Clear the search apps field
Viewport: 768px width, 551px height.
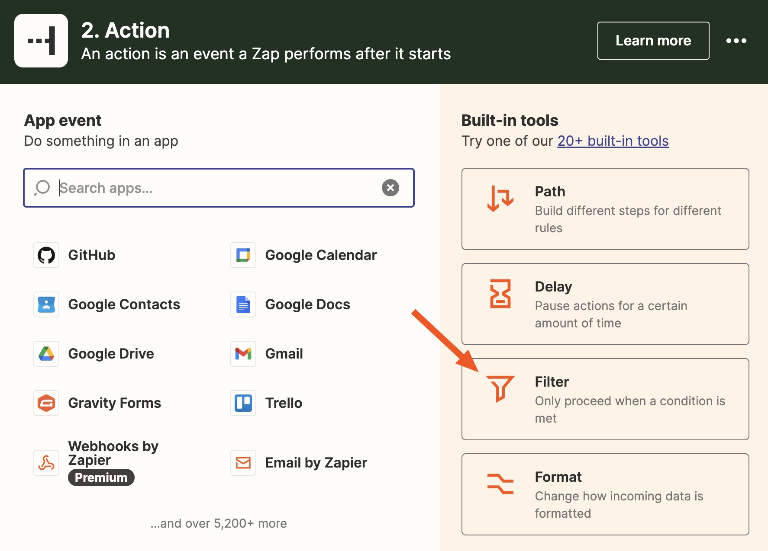coord(390,188)
